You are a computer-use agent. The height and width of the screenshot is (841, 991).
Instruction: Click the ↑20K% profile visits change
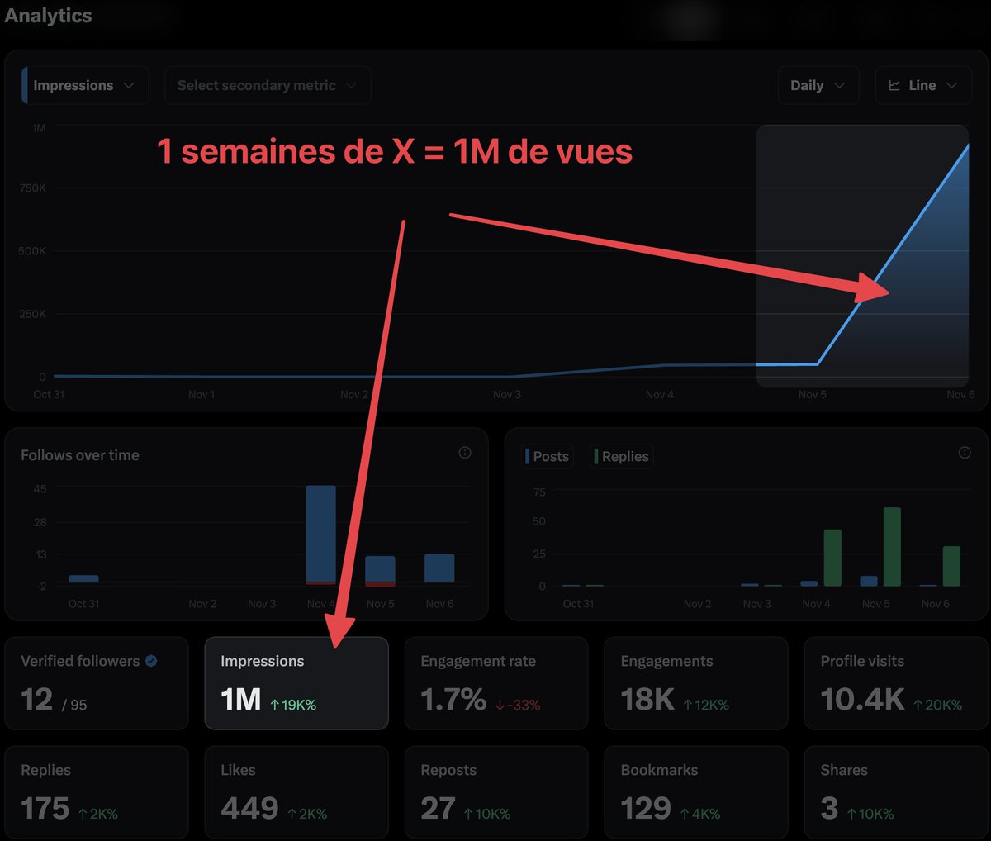point(938,705)
